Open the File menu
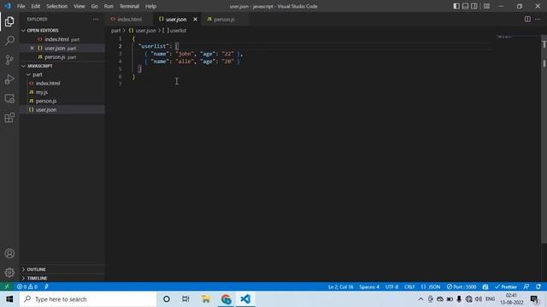Image resolution: width=547 pixels, height=307 pixels. (21, 6)
